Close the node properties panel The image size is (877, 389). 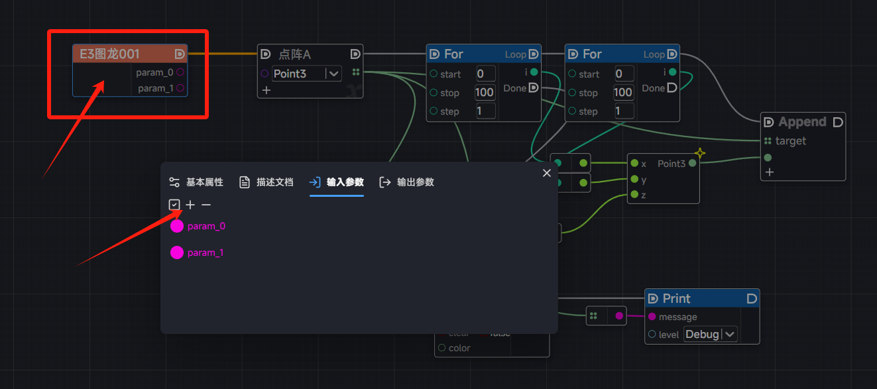coord(547,173)
